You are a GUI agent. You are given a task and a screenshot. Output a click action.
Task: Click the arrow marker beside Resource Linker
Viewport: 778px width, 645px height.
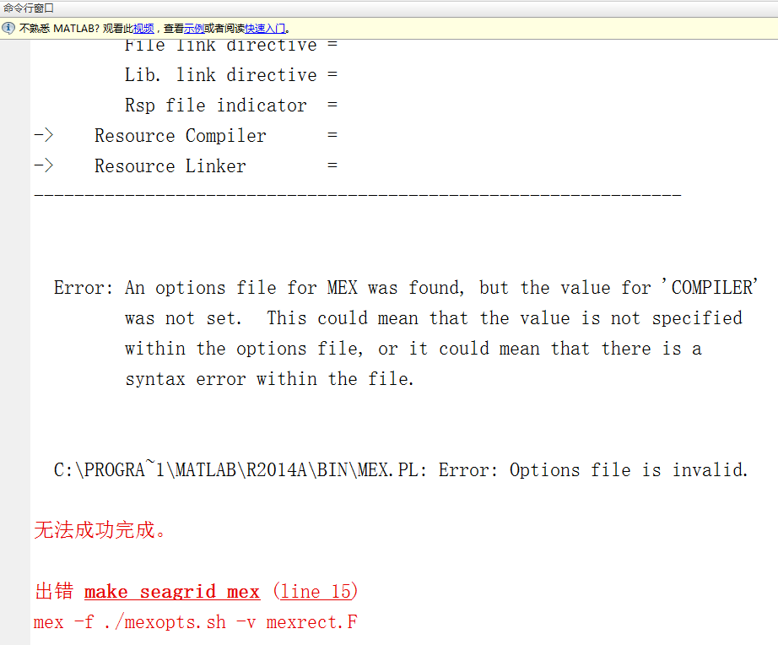tap(44, 165)
